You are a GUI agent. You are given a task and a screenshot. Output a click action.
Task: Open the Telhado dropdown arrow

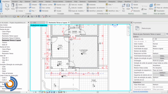click(x=38, y=5)
